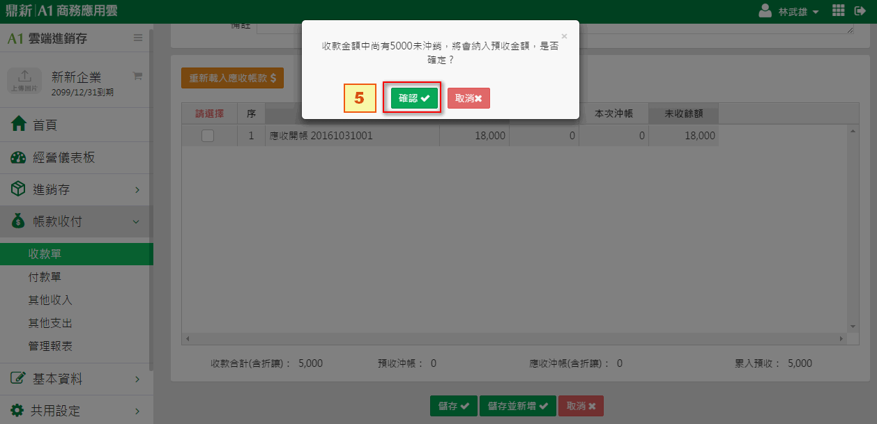Click the 備註 remarks text field
Image resolution: width=877 pixels, height=424 pixels.
[x=555, y=28]
